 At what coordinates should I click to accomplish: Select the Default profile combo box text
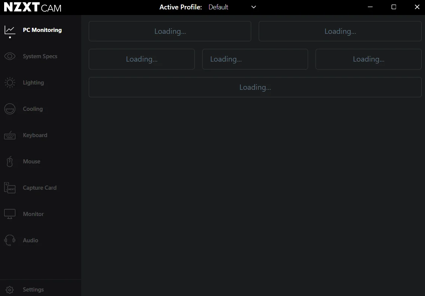coord(218,7)
